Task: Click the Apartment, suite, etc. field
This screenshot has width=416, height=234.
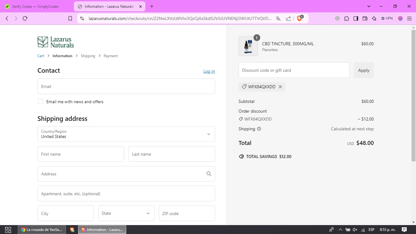Action: pos(126,194)
